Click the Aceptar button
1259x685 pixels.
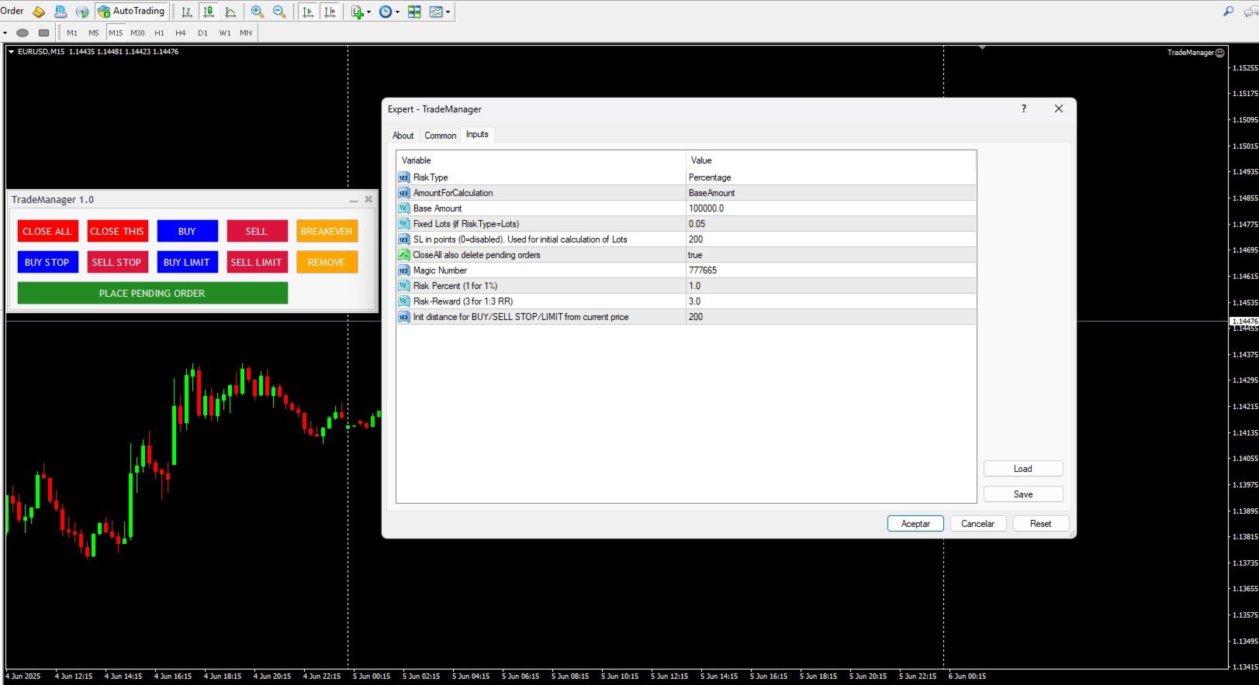(915, 524)
